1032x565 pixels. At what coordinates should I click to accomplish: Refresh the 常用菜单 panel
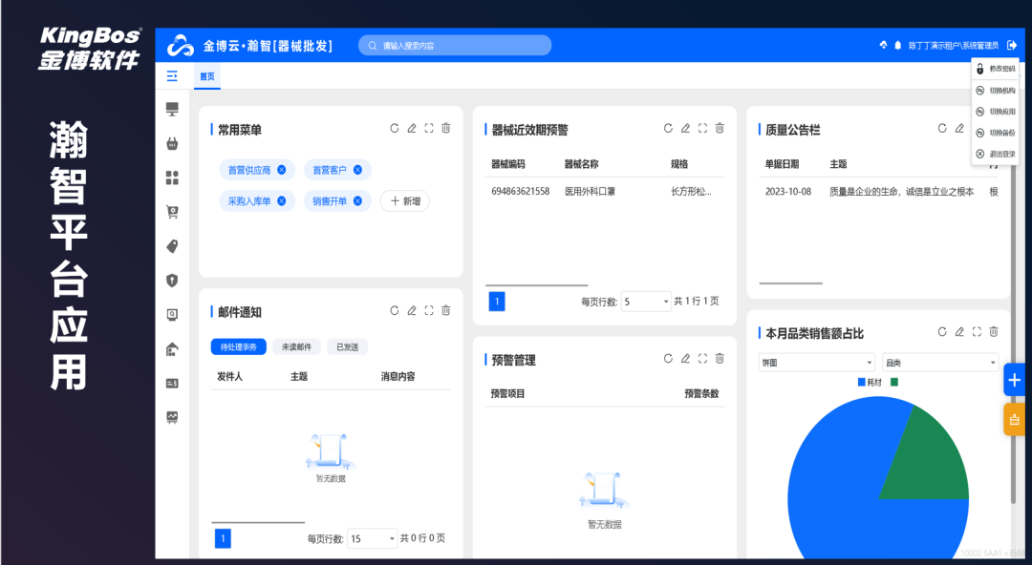click(x=395, y=129)
